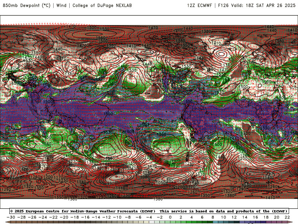Image resolution: width=298 pixels, height=224 pixels.
Task: Click the -24 color scale label
Action: 43,217
